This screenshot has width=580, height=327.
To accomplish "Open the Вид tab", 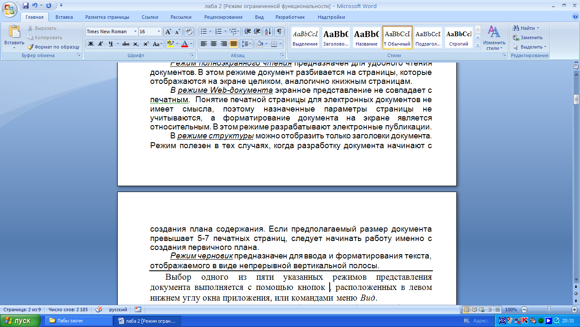I will click(x=259, y=17).
